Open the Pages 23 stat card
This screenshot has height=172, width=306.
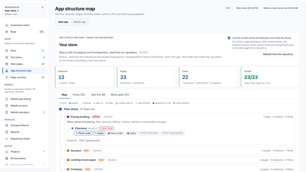pyautogui.click(x=146, y=77)
